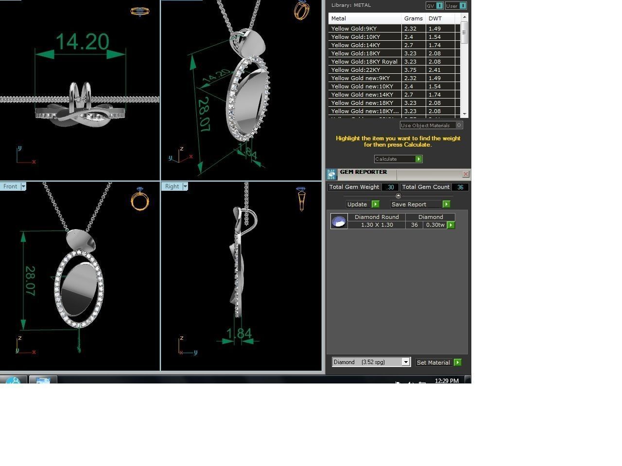Click the Gem Reporter panel icon

[x=331, y=174]
